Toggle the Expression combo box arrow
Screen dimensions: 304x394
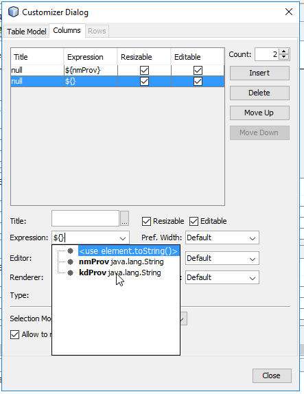pos(123,238)
